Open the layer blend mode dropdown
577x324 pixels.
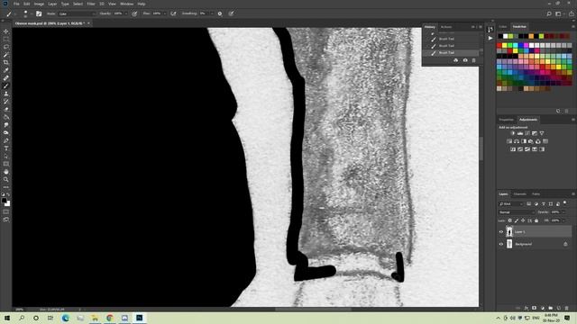click(x=517, y=212)
